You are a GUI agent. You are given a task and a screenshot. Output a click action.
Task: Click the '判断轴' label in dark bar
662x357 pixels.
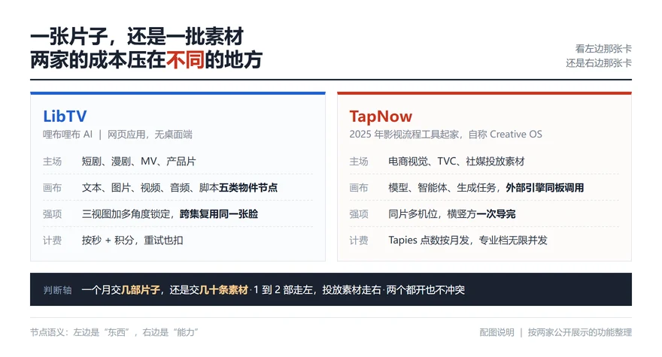point(57,290)
